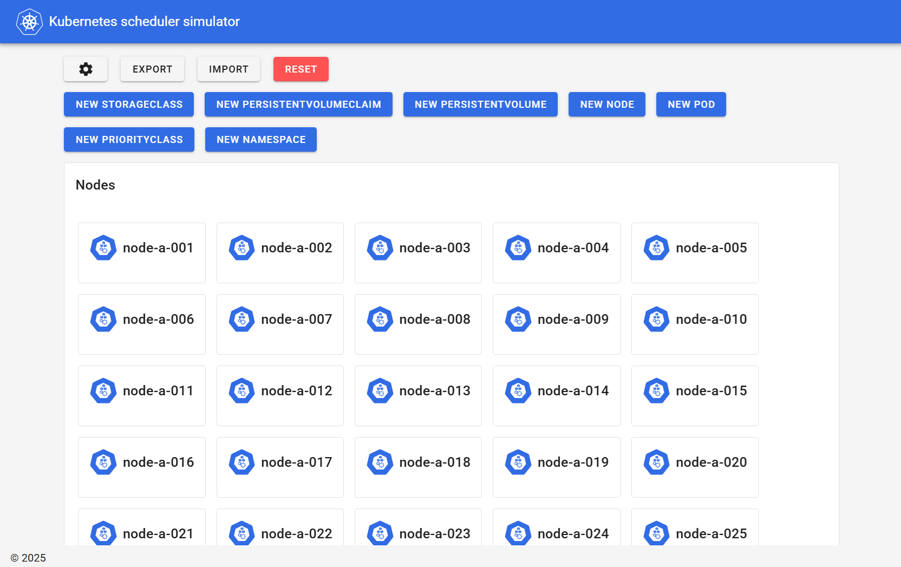The height and width of the screenshot is (567, 901).
Task: Select the node-a-003 label
Action: (435, 248)
